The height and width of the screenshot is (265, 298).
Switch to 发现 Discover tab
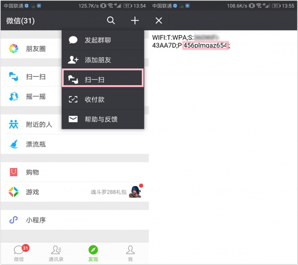(x=93, y=253)
